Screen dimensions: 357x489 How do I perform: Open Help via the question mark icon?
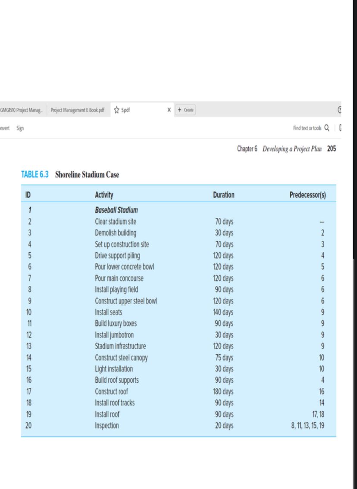pos(341,110)
